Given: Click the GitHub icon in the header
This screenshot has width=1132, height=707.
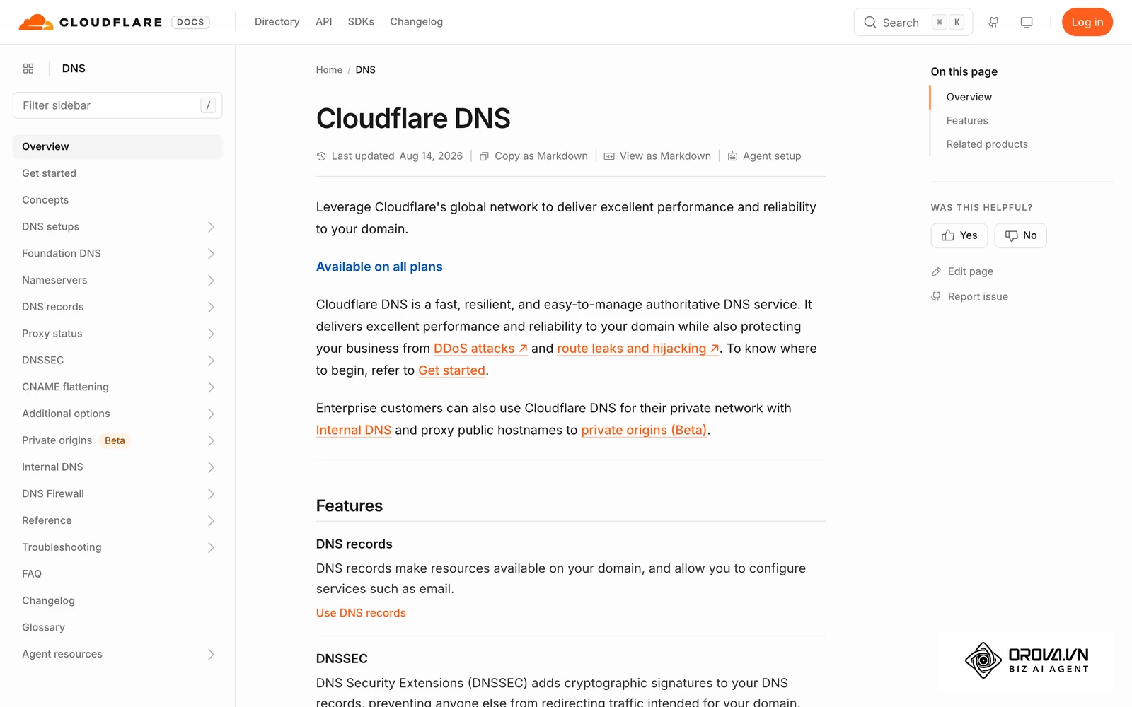Looking at the screenshot, I should pos(993,22).
